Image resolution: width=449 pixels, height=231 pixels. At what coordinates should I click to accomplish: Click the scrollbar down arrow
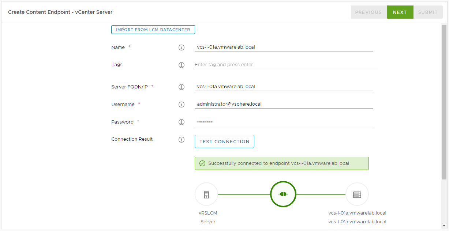[444, 226]
